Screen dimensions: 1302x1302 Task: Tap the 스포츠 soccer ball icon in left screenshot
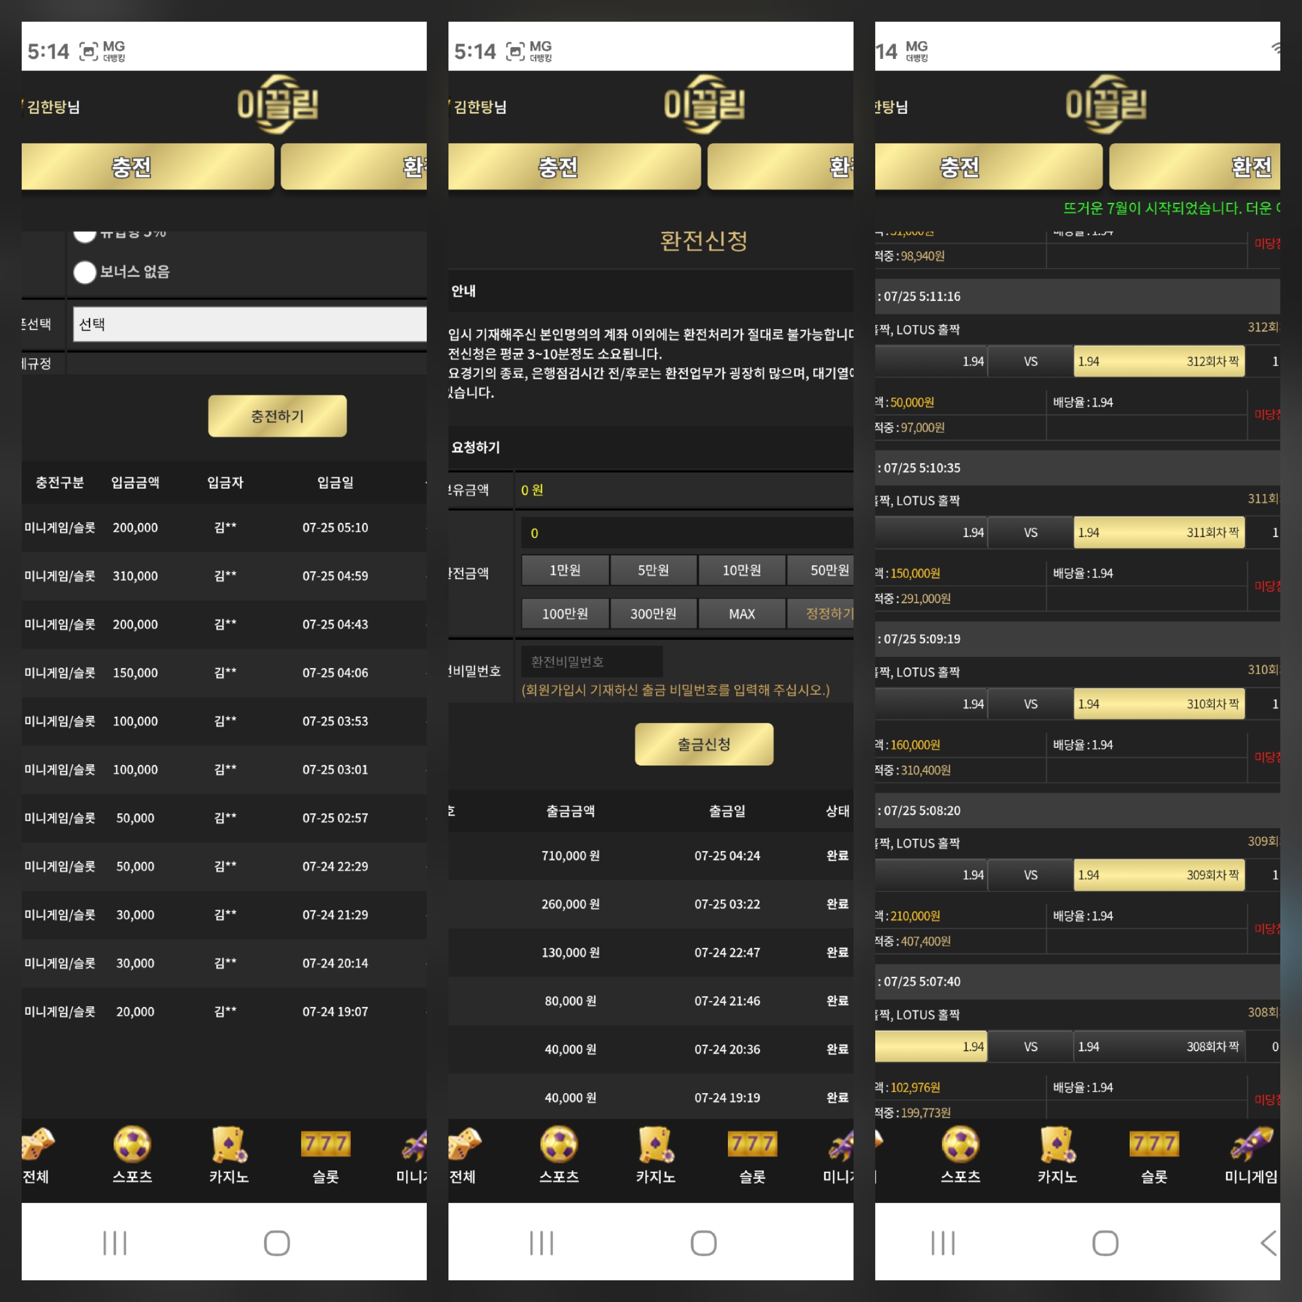(x=132, y=1144)
